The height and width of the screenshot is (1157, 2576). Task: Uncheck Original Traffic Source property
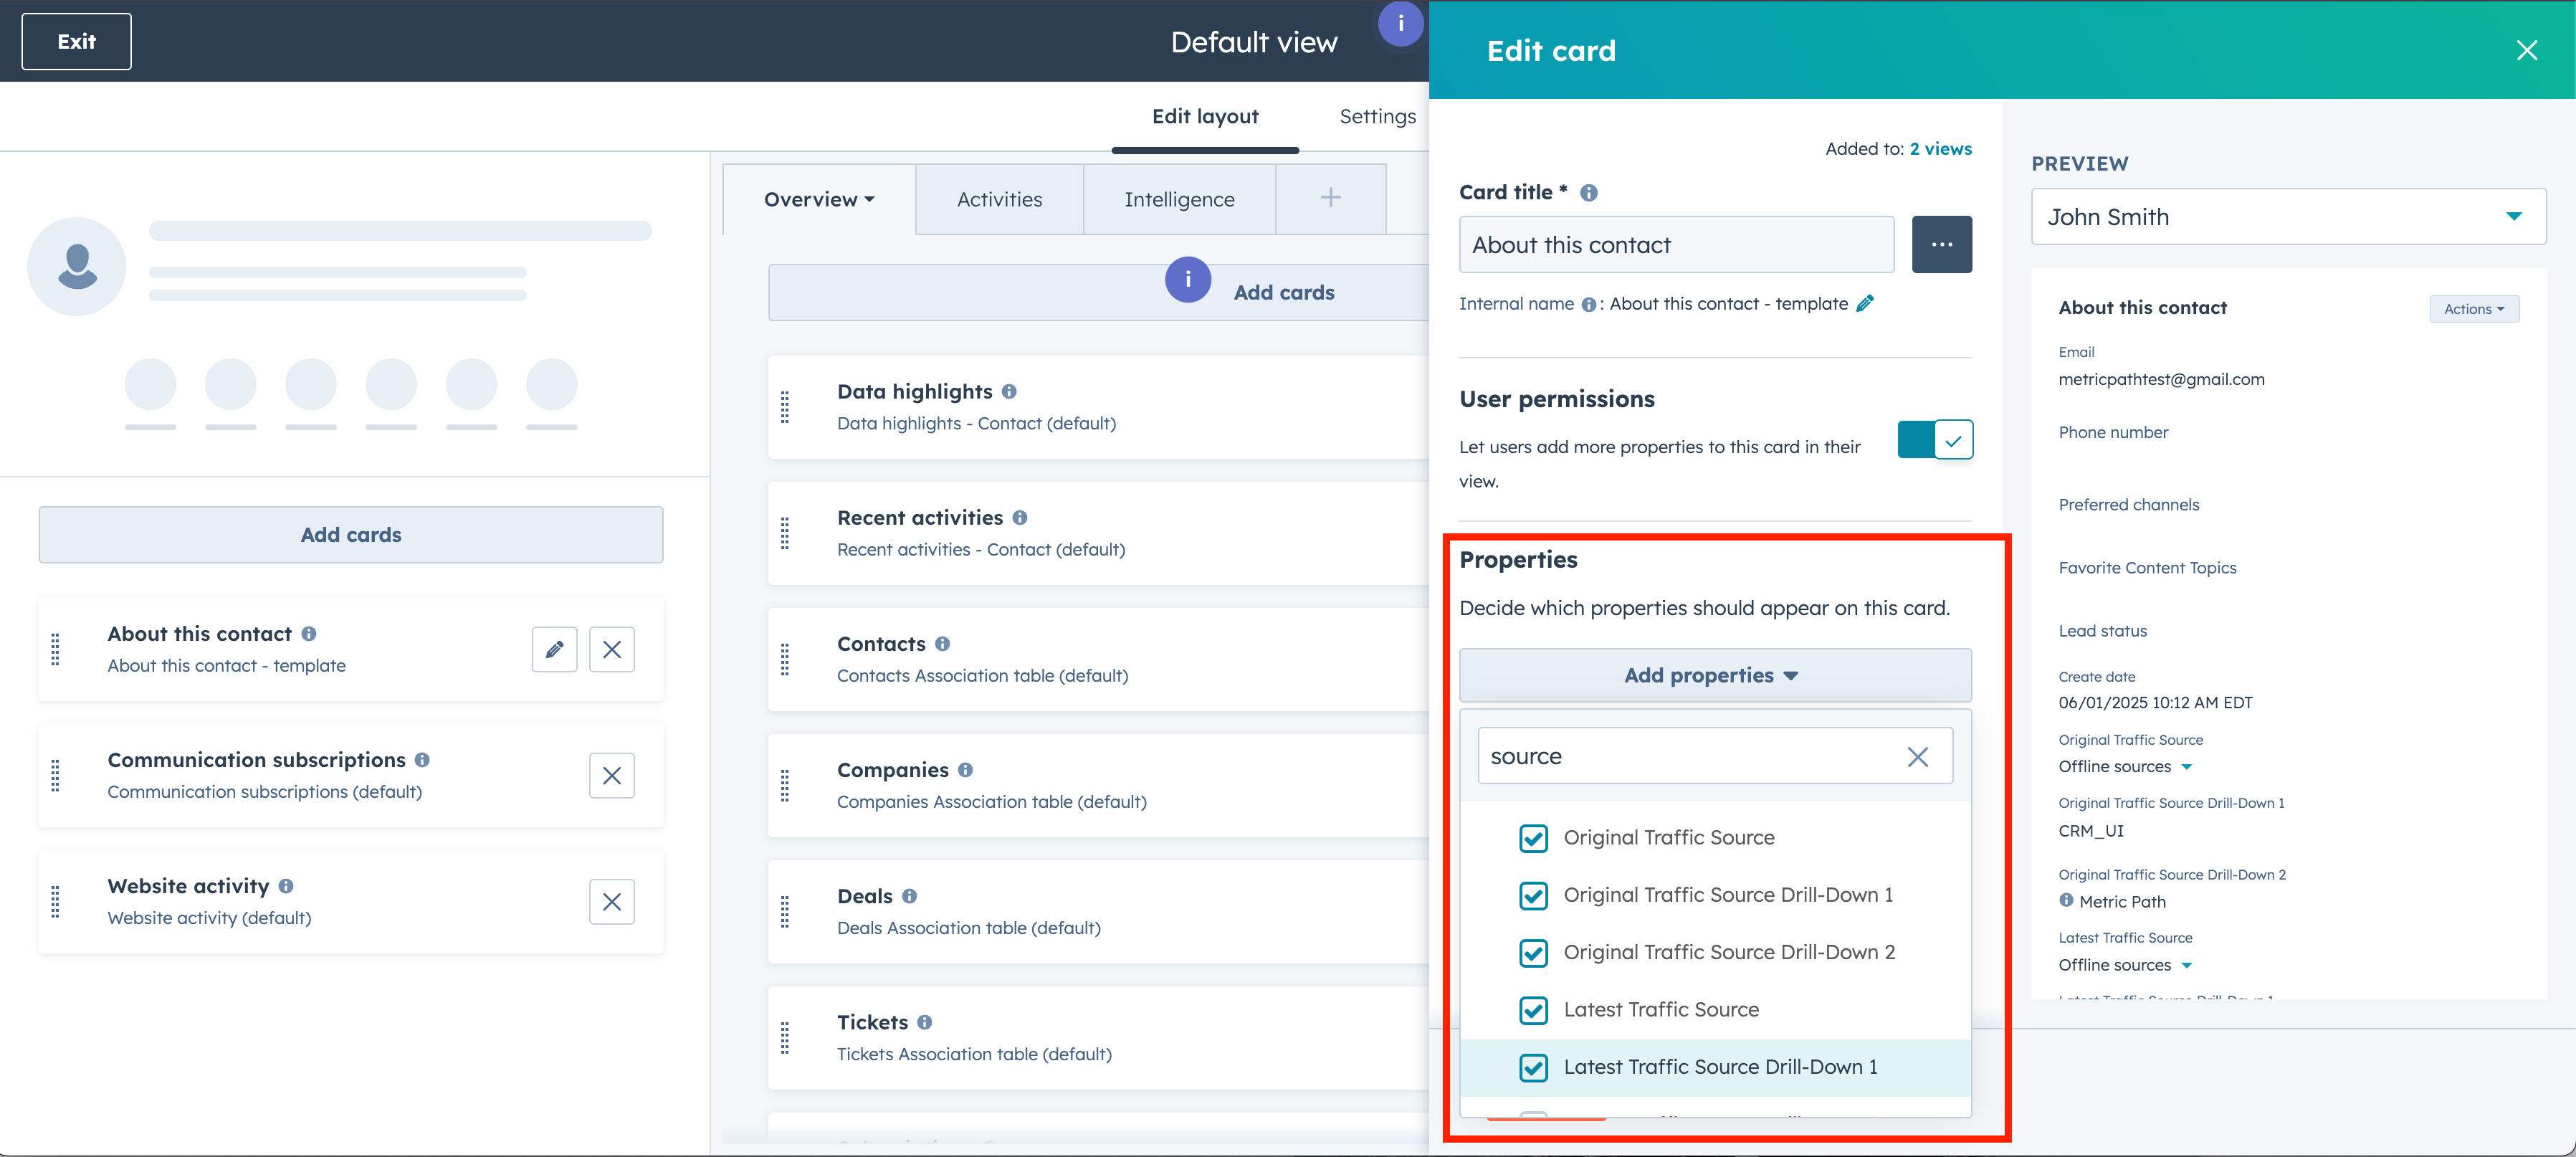pyautogui.click(x=1533, y=838)
